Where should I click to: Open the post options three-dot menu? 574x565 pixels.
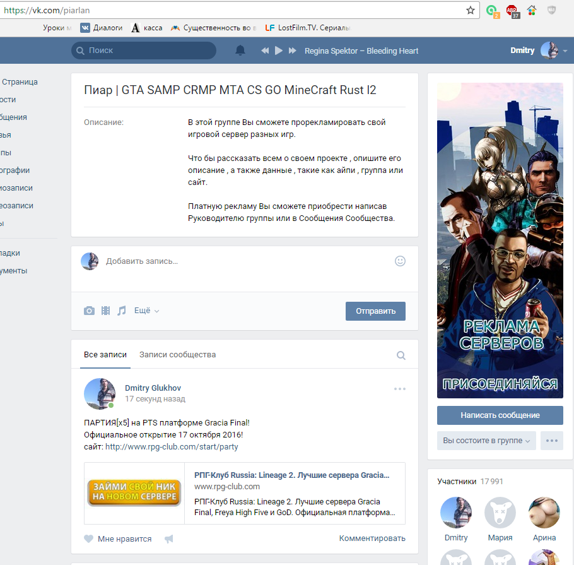click(x=400, y=389)
